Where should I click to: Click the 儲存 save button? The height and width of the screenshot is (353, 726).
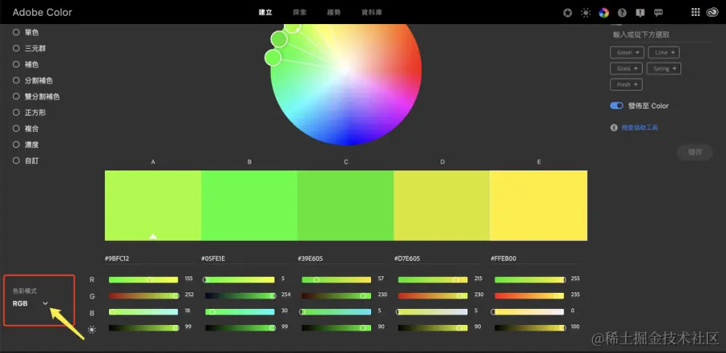coord(695,152)
